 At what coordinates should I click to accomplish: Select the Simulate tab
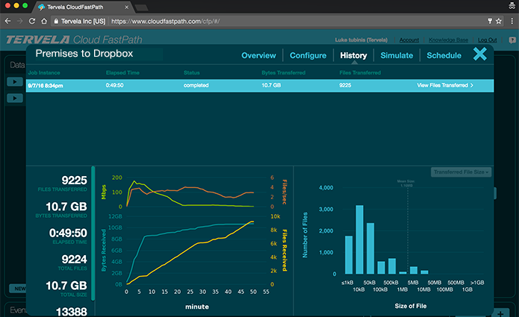[x=397, y=55]
